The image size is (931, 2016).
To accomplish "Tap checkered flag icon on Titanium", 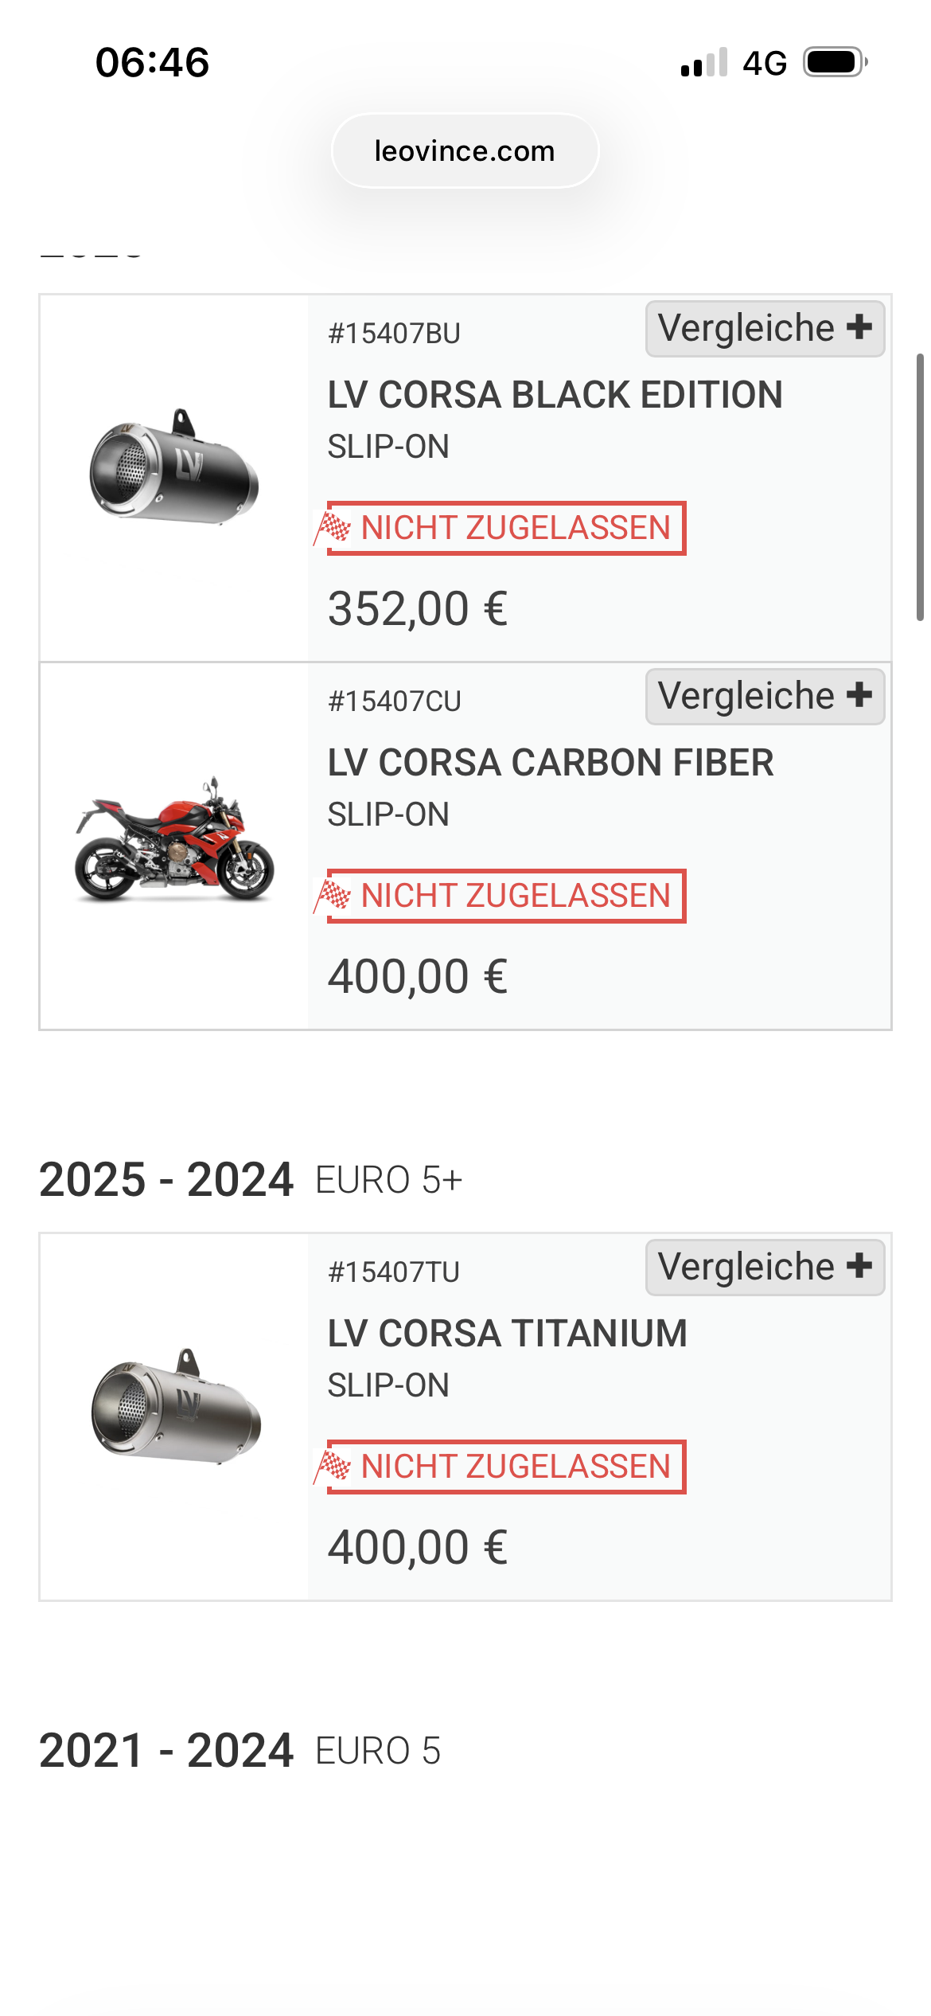I will pos(334,1467).
